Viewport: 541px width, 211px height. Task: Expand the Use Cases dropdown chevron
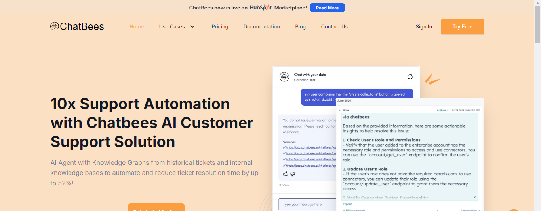pyautogui.click(x=192, y=27)
